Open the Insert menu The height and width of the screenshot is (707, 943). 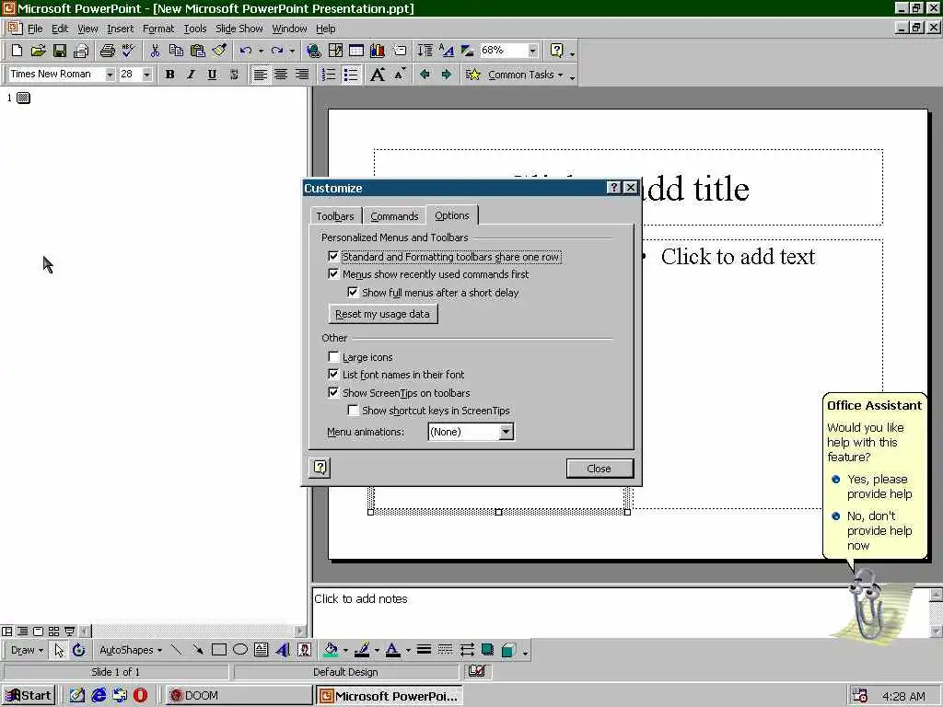click(121, 29)
